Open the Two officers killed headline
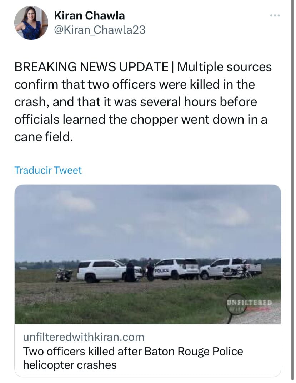Image resolution: width=296 pixels, height=383 pixels. [x=133, y=358]
